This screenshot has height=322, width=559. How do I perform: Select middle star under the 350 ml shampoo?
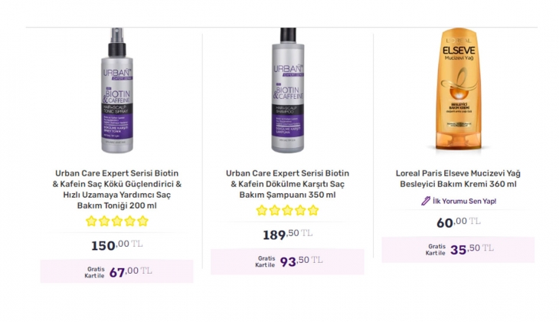pos(287,210)
